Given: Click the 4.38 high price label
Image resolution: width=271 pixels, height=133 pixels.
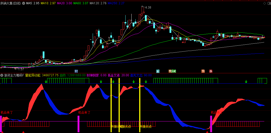Looking at the screenshot, I should pyautogui.click(x=148, y=8).
